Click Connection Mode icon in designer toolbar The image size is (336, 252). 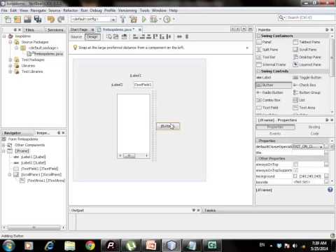tap(116, 36)
